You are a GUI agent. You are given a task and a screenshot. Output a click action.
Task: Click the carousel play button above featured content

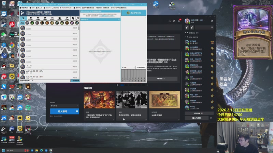tap(117, 85)
